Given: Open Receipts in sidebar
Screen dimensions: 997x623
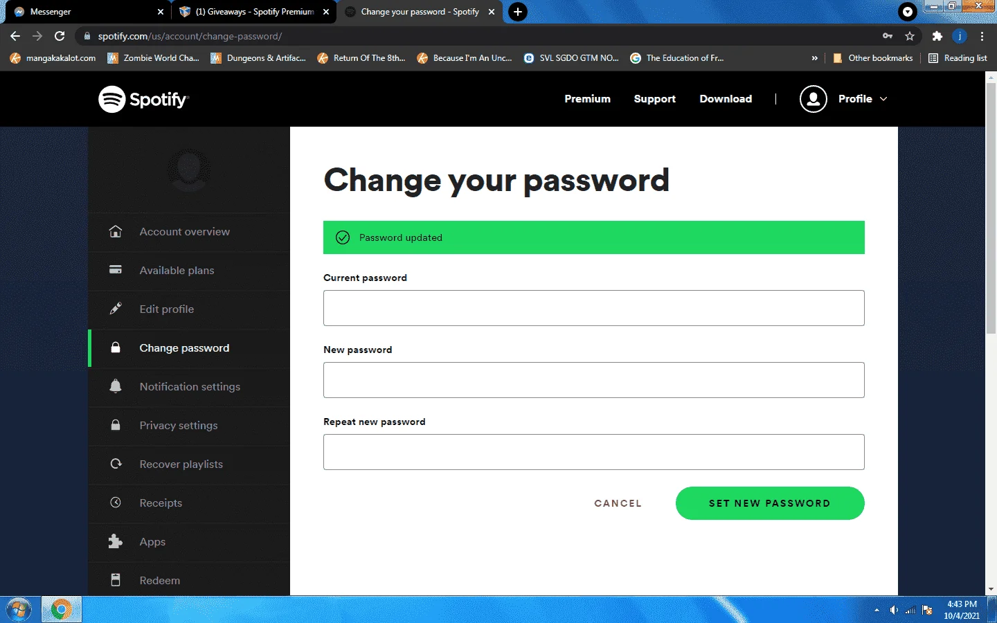Looking at the screenshot, I should [x=161, y=503].
